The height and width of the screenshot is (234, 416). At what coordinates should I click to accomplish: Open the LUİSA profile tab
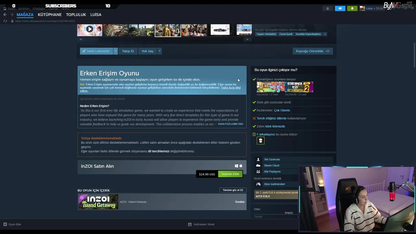96,15
